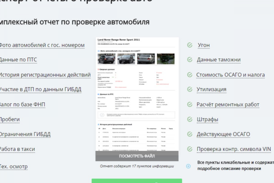This screenshot has height=183, width=274.
Task: Open the Стоимость ОСАГО и налога link
Action: pos(230,75)
